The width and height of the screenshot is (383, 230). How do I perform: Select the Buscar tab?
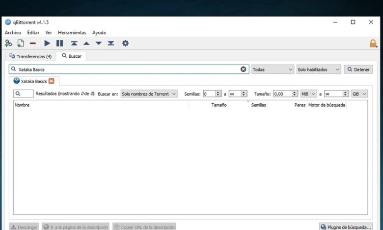(x=71, y=56)
